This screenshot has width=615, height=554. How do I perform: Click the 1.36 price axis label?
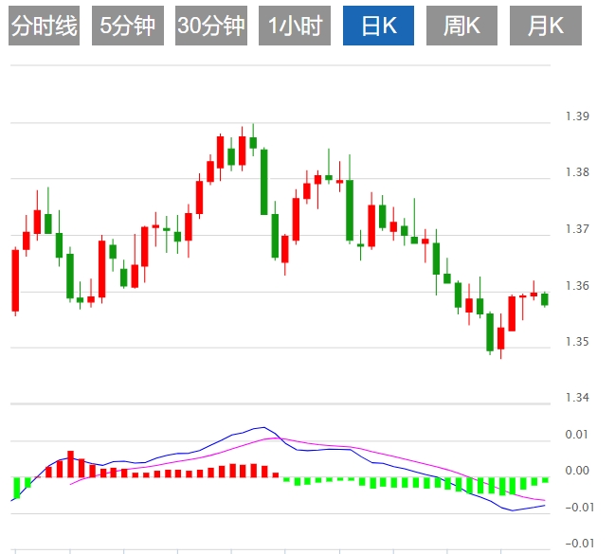pos(577,286)
